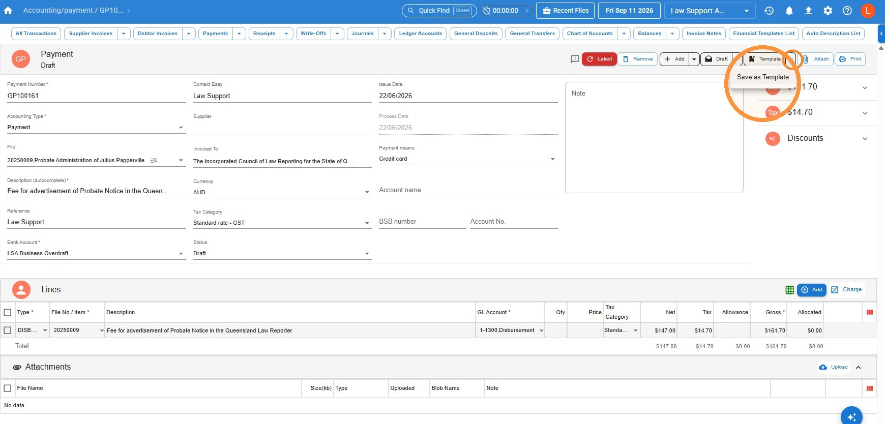Open the Ledger Accounts tab

420,34
